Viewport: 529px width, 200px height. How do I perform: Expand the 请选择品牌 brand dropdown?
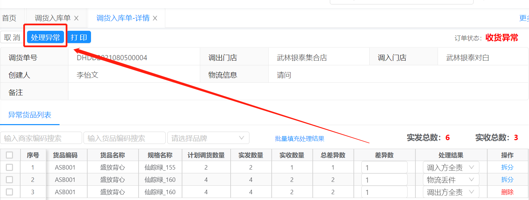click(x=208, y=138)
